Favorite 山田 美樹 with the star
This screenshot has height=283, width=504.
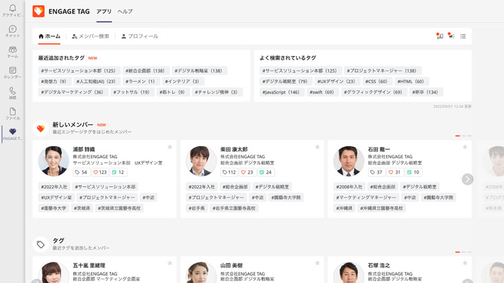[x=318, y=263]
